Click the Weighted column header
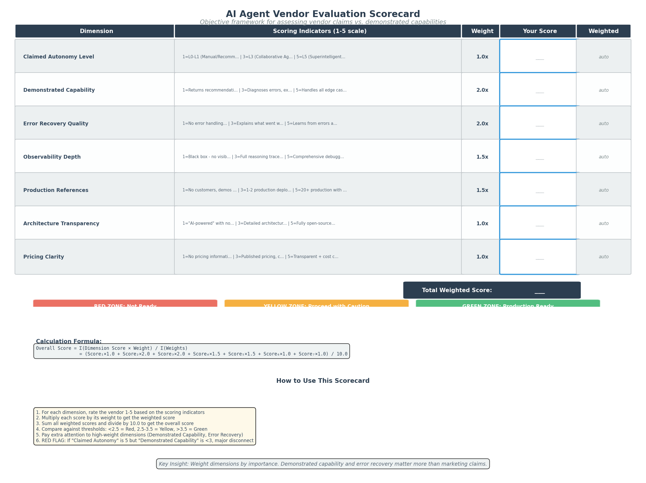Viewport: 646px width, 483px height. (x=603, y=31)
